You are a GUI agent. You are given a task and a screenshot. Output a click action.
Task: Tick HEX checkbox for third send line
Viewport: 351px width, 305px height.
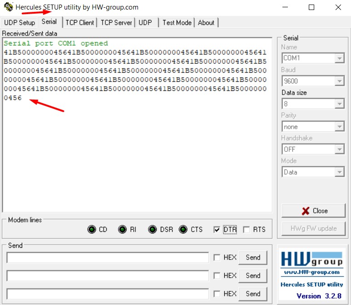(x=217, y=294)
